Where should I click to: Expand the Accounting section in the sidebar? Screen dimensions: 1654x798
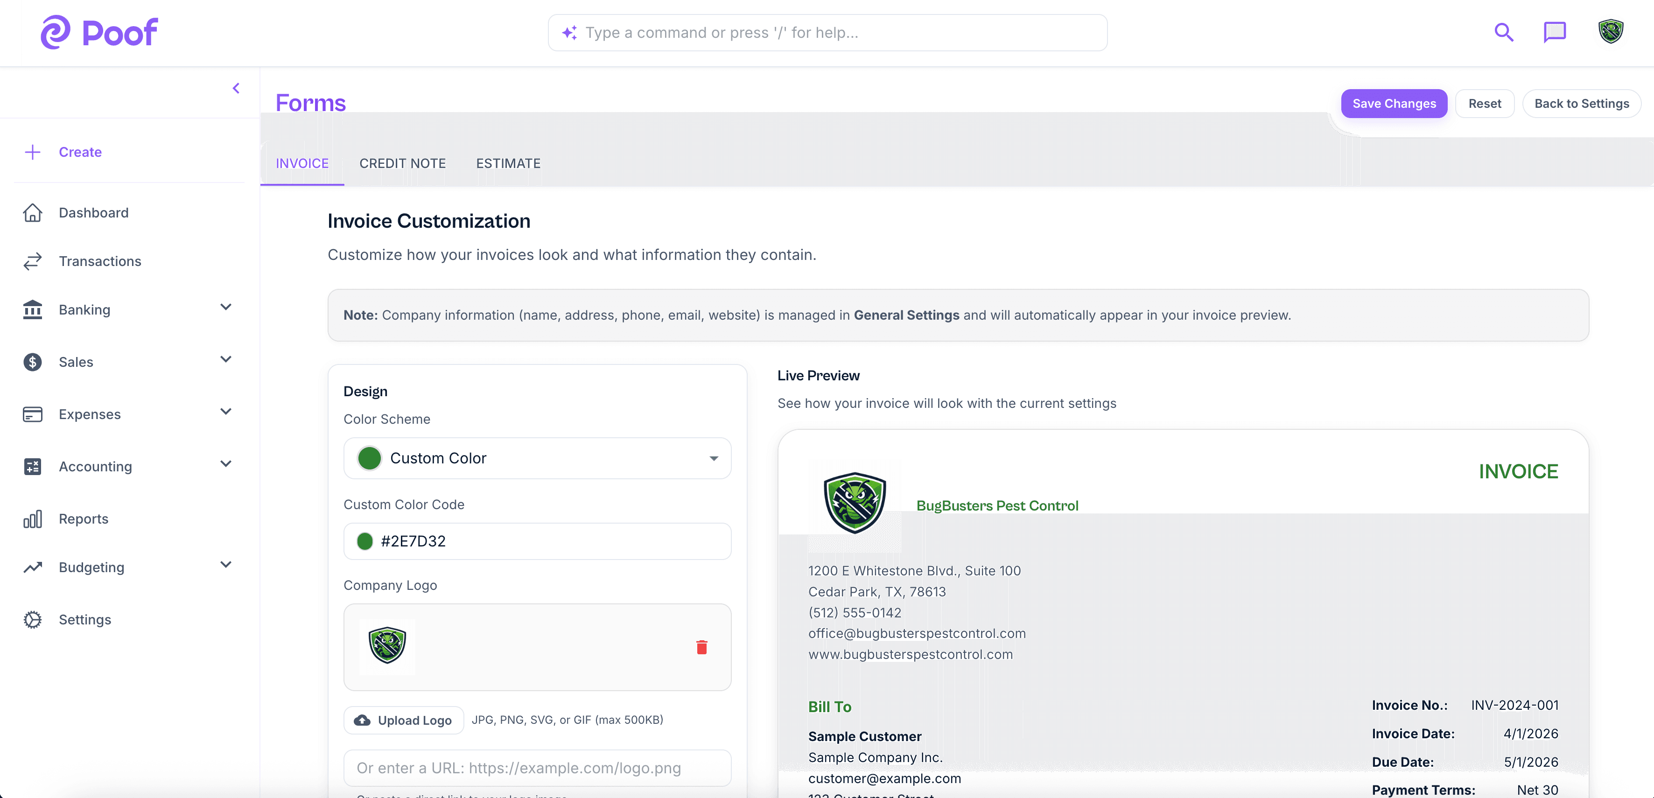click(x=225, y=463)
